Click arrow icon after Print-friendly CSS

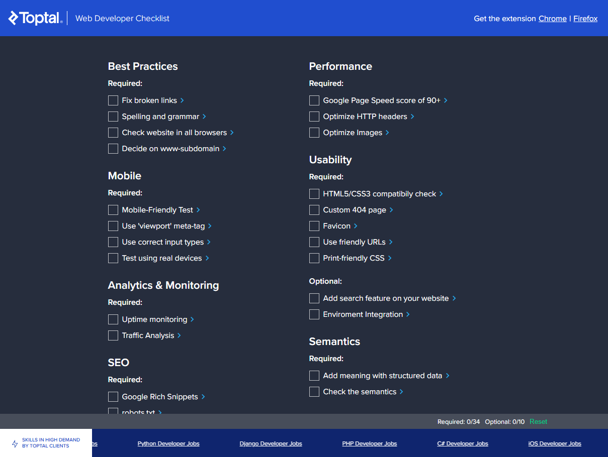pos(390,258)
